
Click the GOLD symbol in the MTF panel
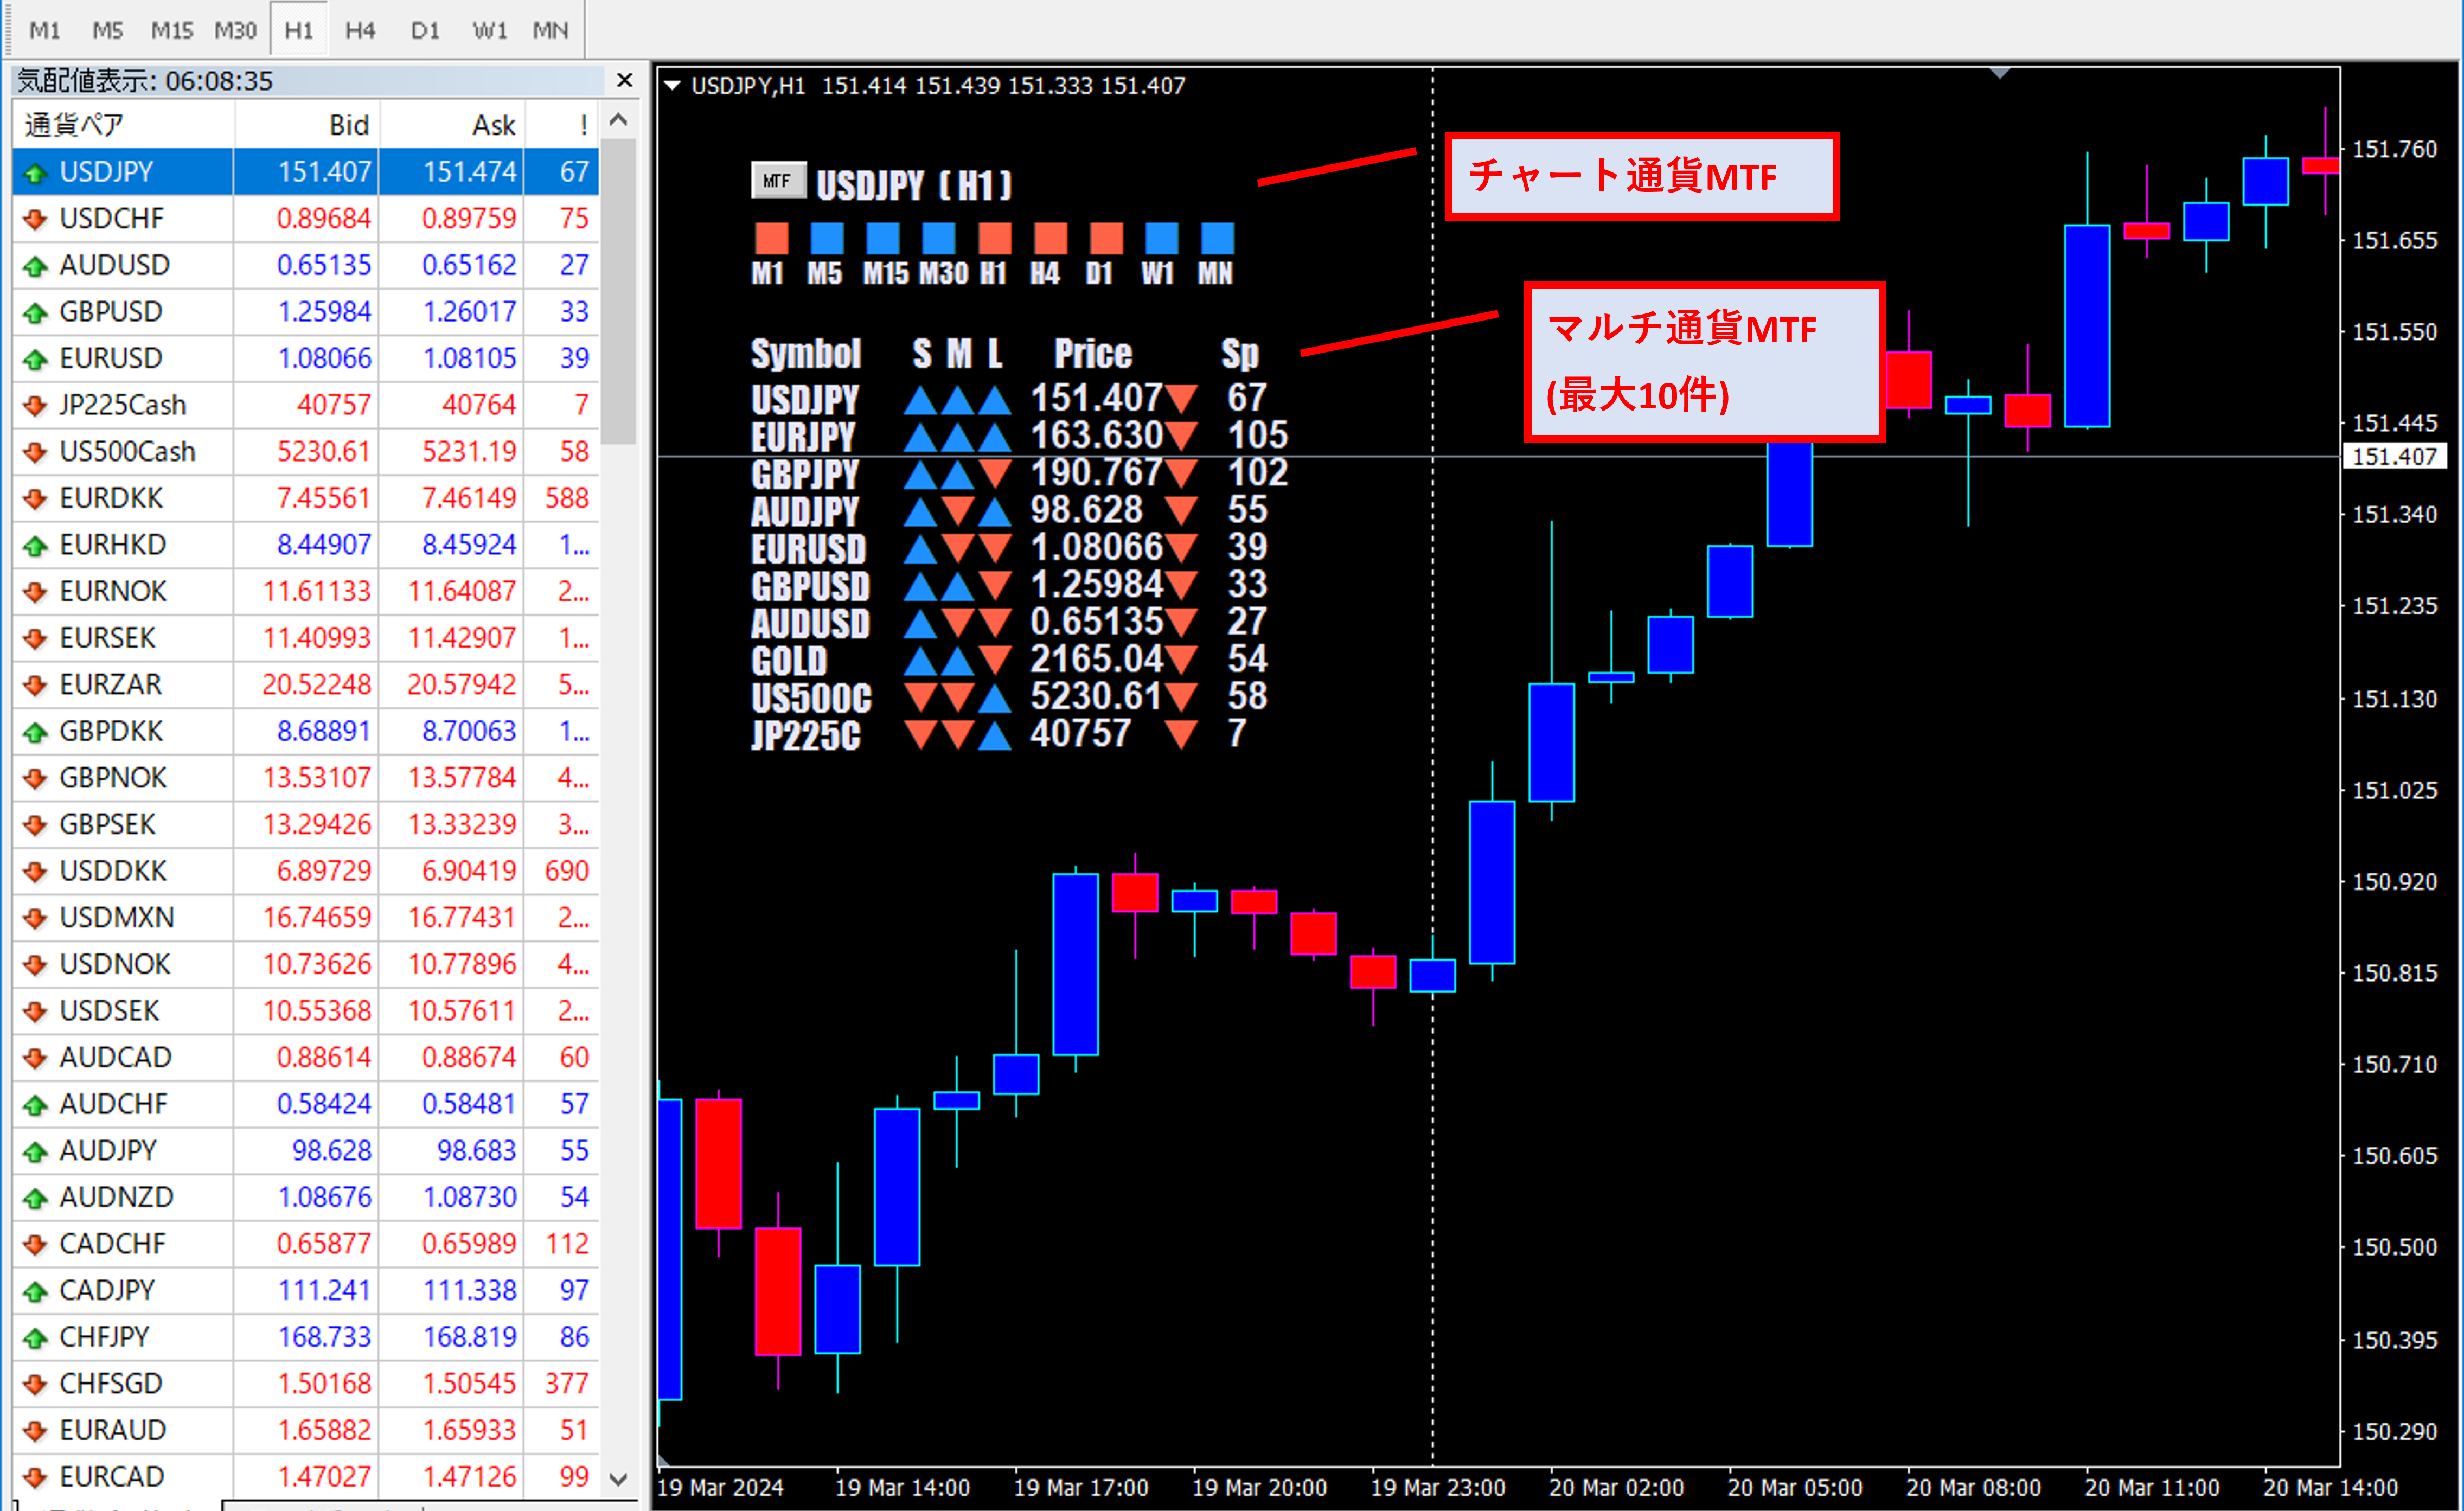[789, 661]
